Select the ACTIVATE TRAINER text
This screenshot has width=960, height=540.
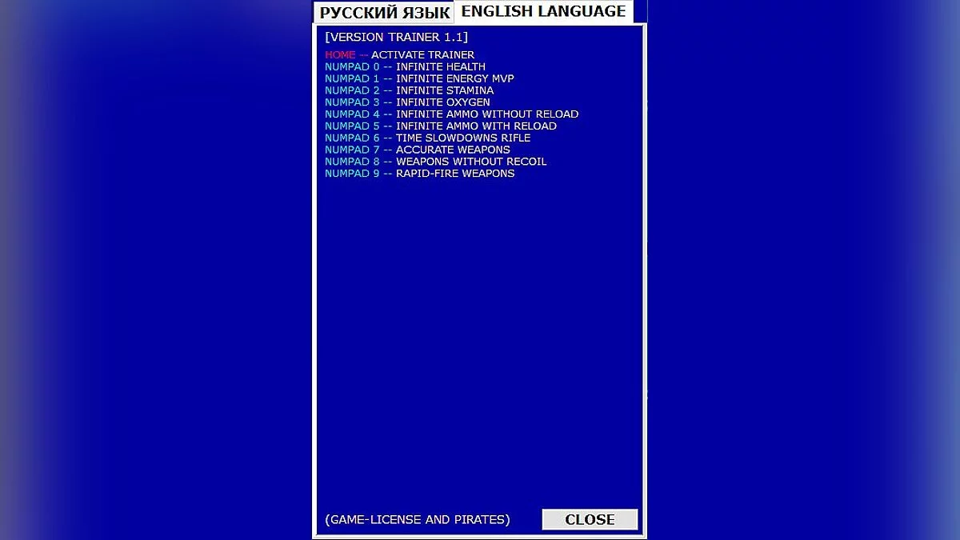click(x=422, y=55)
